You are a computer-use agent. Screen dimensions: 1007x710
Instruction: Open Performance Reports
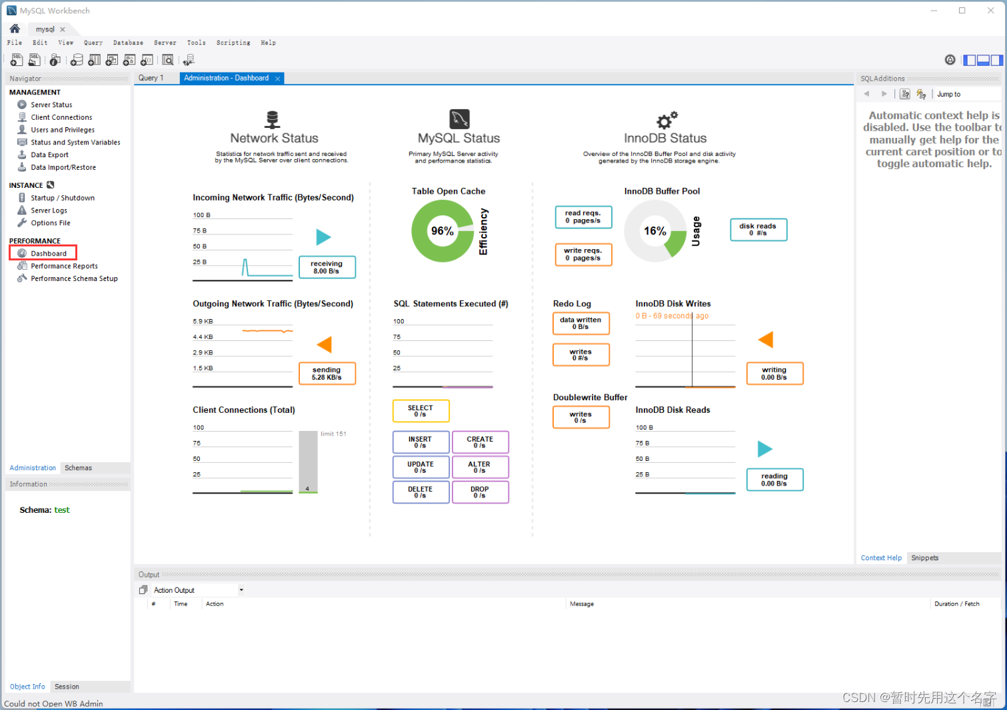(x=64, y=266)
